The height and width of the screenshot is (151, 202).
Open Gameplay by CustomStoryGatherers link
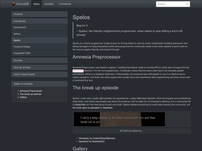97,138
